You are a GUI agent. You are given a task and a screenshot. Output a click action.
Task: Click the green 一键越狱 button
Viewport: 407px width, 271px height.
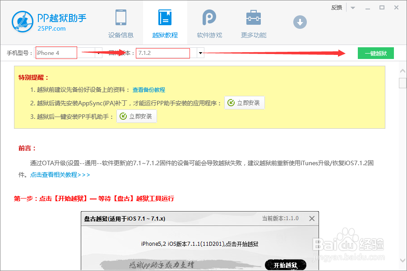pos(375,53)
